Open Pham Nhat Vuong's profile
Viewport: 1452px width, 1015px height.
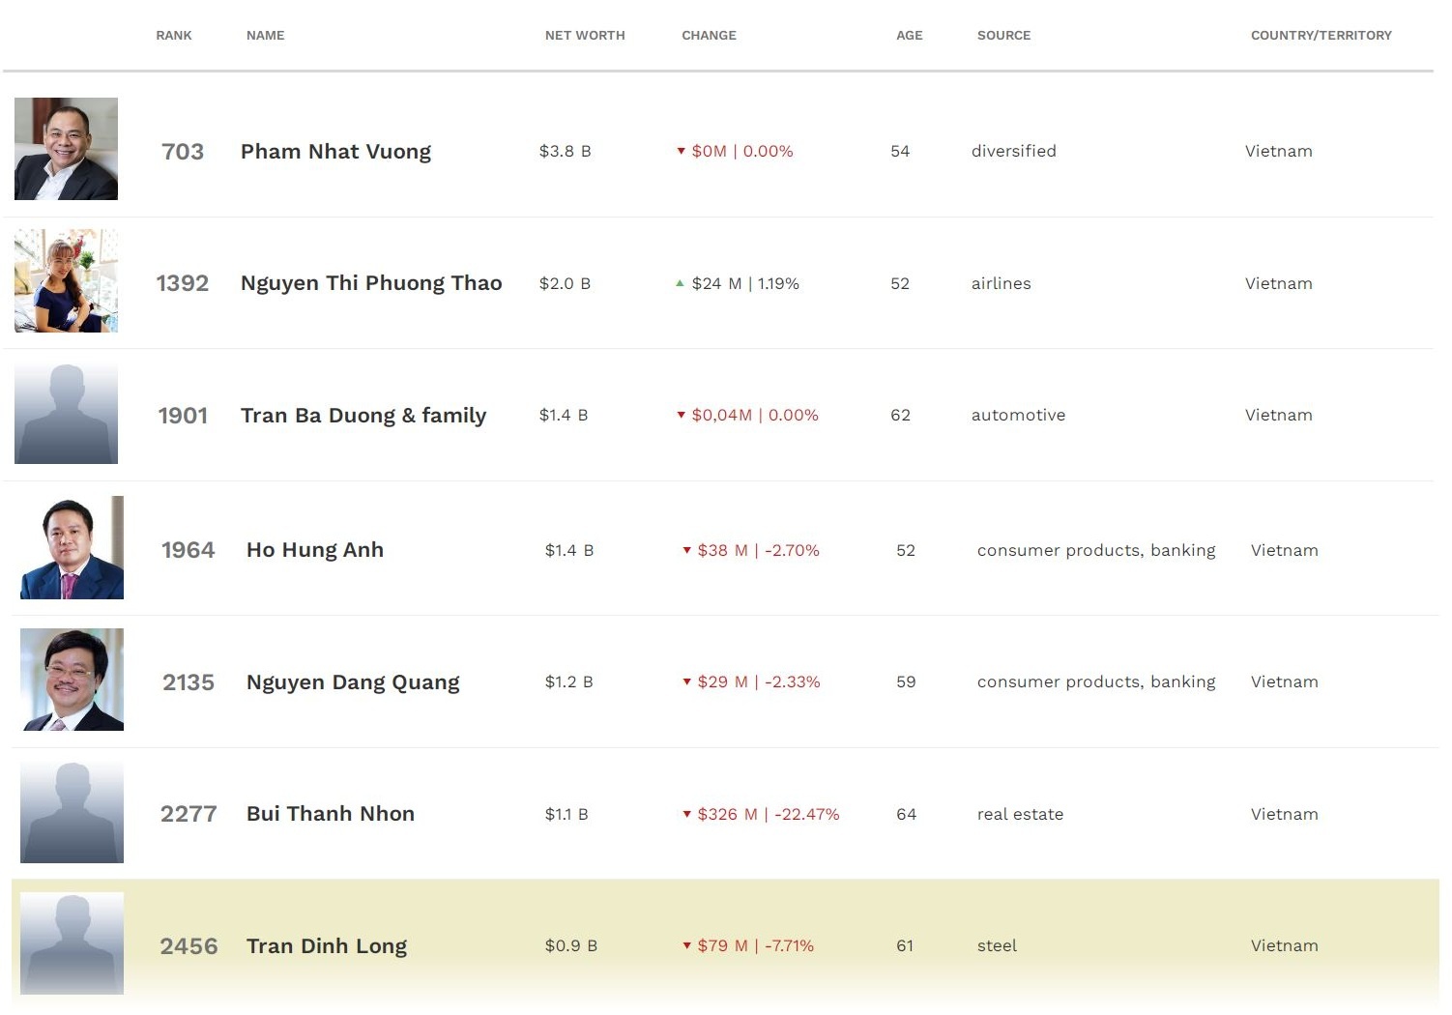335,152
